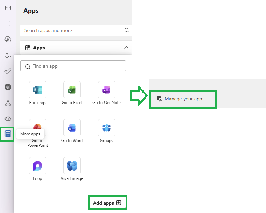Focus the Find an app field
The width and height of the screenshot is (266, 213).
[73, 66]
